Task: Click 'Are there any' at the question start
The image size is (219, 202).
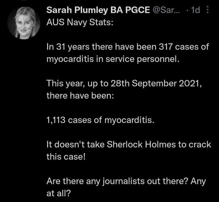Action: [x=73, y=181]
